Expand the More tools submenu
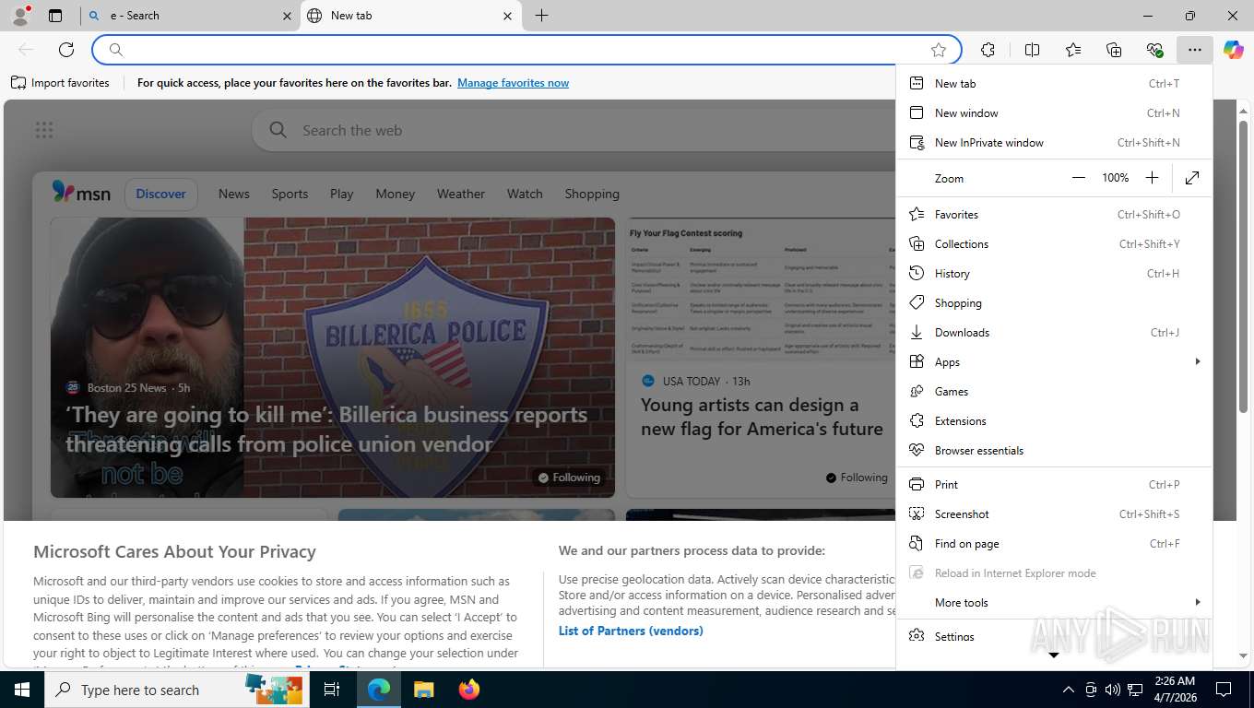 pos(1054,602)
